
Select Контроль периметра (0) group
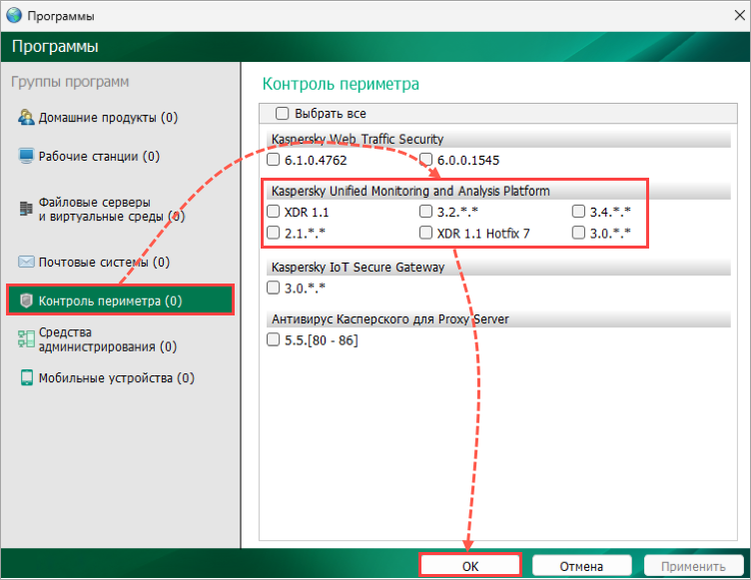pyautogui.click(x=120, y=300)
